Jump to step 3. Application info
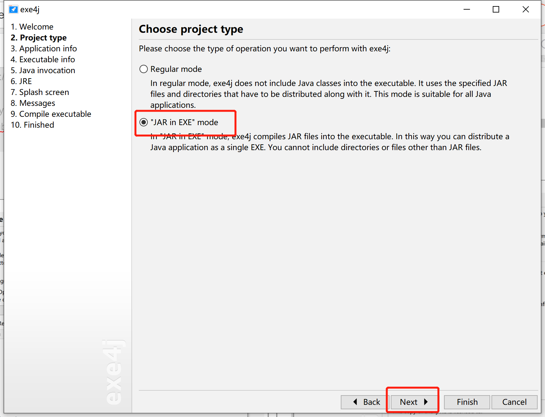 pyautogui.click(x=44, y=48)
